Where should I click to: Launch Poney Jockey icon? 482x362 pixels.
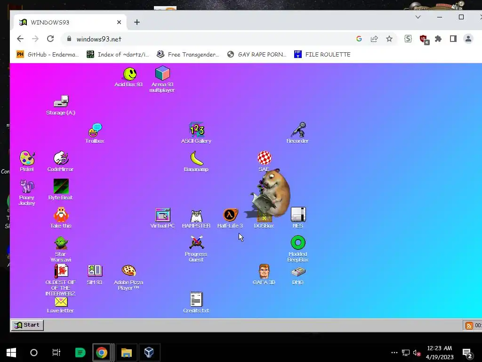pos(27,192)
